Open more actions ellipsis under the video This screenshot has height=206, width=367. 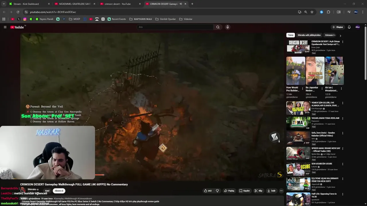tap(281, 191)
